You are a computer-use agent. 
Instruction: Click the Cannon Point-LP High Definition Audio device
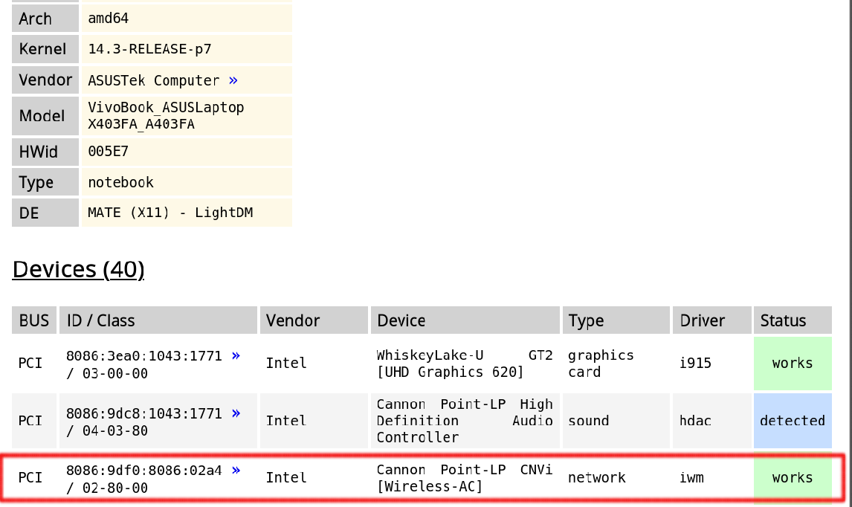[465, 421]
